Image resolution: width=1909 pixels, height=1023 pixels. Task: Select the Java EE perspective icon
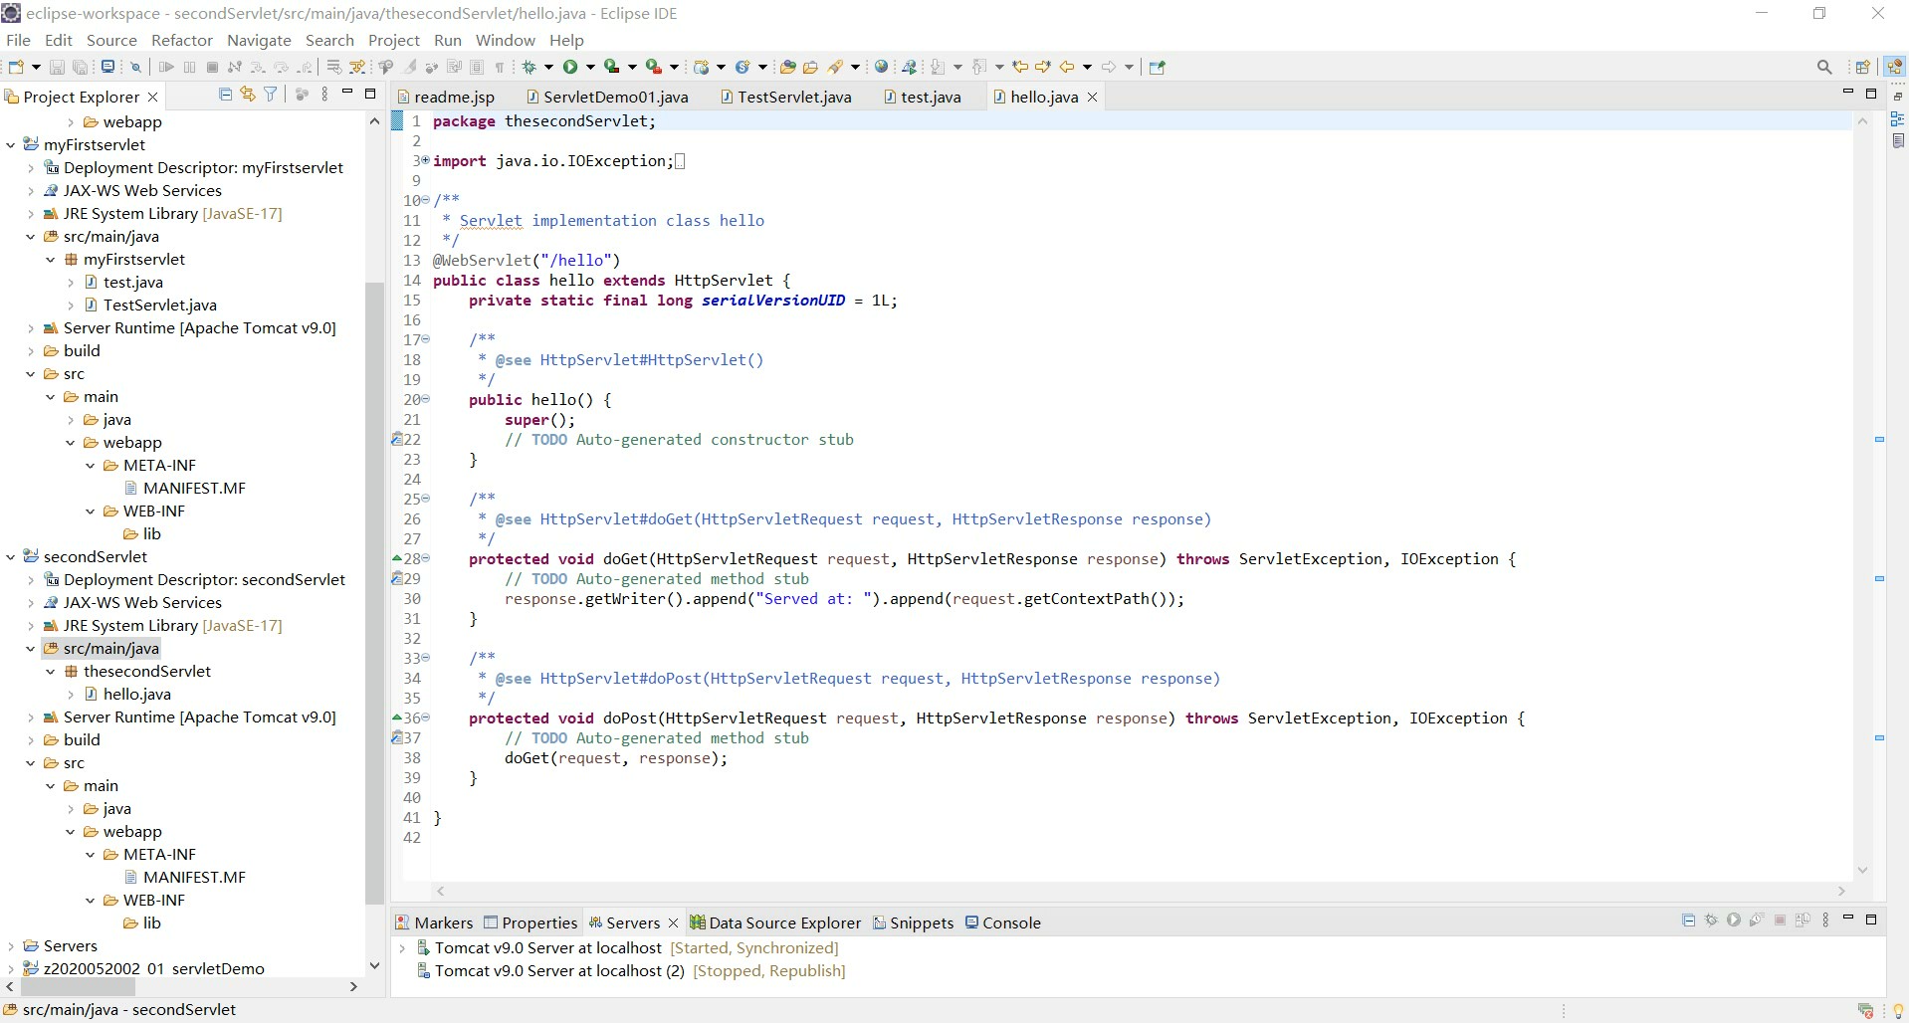(1894, 67)
